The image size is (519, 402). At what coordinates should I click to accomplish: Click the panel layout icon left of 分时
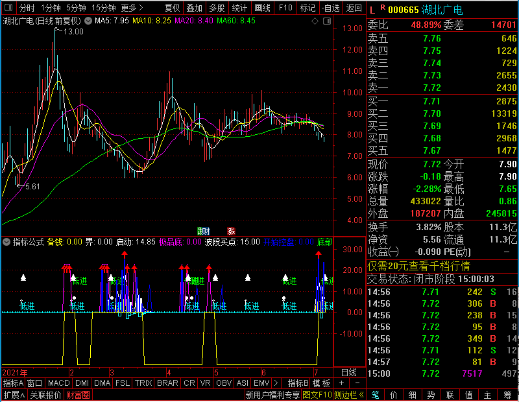point(8,7)
